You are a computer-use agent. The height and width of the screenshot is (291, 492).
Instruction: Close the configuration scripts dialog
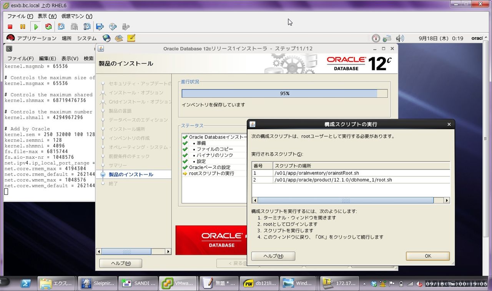(449, 124)
